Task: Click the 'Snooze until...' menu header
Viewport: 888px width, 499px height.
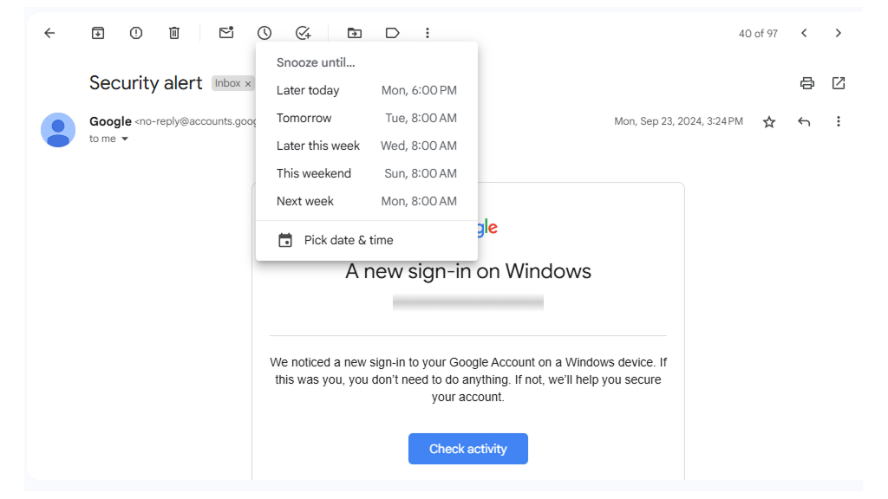Action: tap(316, 62)
